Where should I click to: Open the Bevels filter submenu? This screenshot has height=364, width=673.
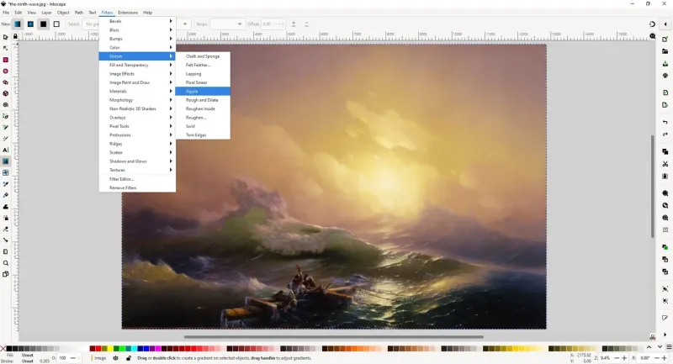coord(137,21)
